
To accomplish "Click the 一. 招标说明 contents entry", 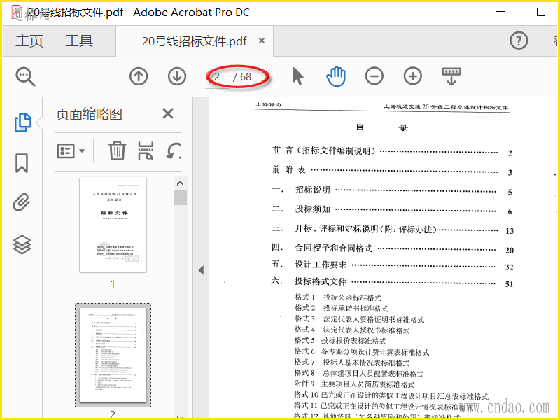I will 393,190.
